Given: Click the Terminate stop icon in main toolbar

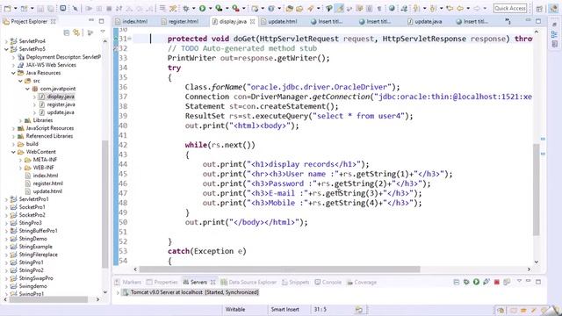Looking at the screenshot, I should click(109, 8).
